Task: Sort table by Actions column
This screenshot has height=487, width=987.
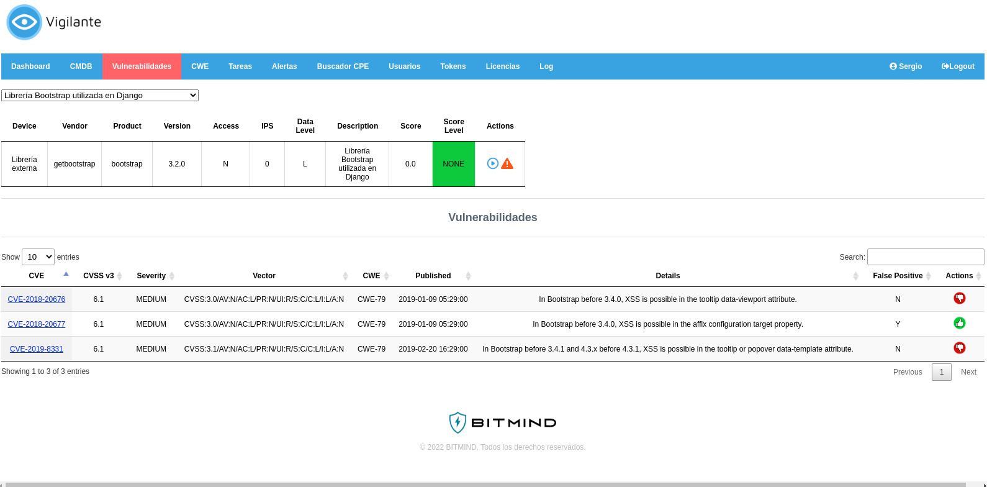Action: 960,276
